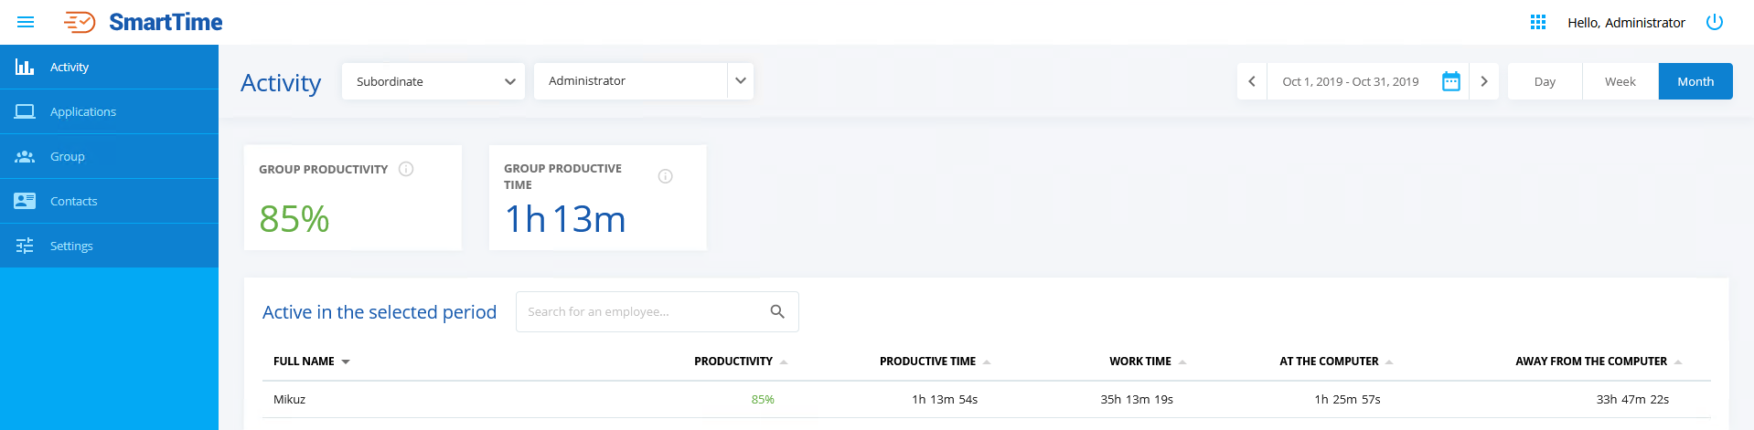
Task: Click the employee search field
Action: tap(640, 311)
